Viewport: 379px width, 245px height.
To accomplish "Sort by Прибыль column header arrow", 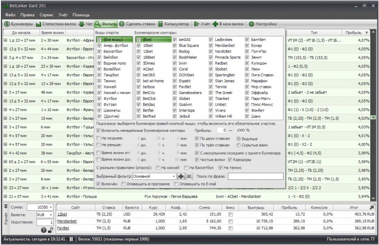I will (367, 33).
